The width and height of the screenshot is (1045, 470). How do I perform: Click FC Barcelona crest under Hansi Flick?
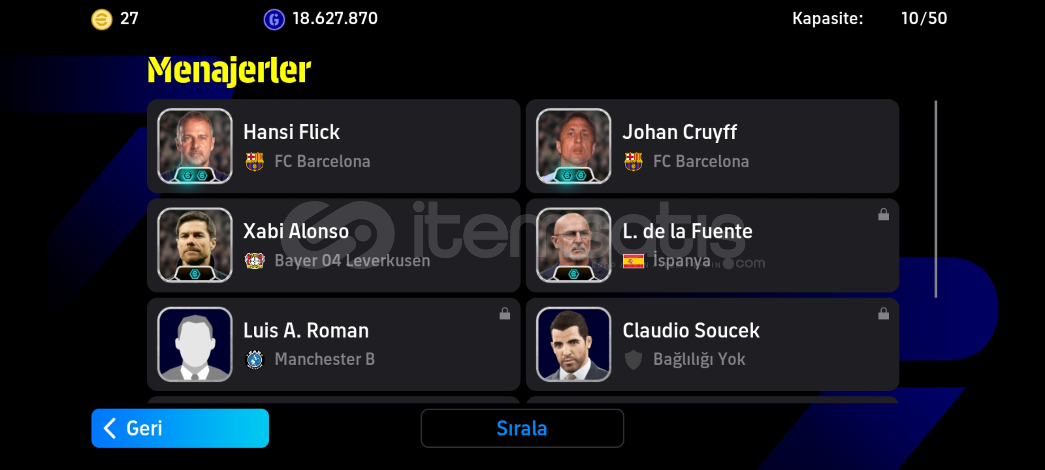(x=255, y=161)
